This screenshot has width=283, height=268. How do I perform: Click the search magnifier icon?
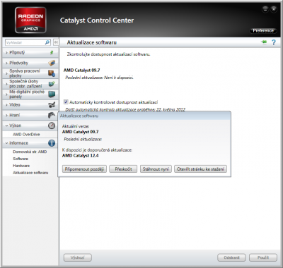click(x=47, y=42)
